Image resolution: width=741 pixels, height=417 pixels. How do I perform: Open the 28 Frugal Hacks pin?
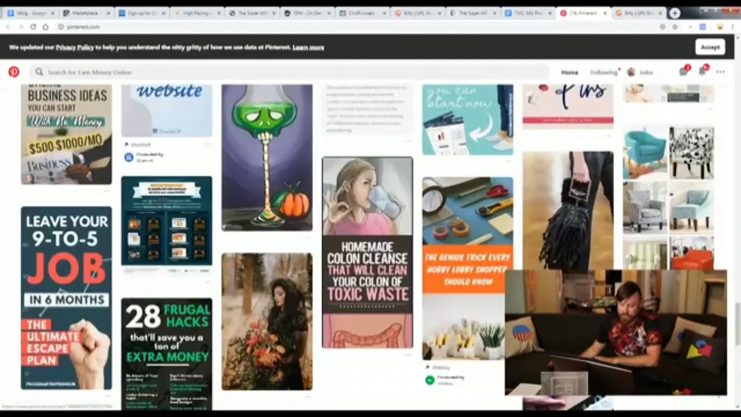coord(167,354)
